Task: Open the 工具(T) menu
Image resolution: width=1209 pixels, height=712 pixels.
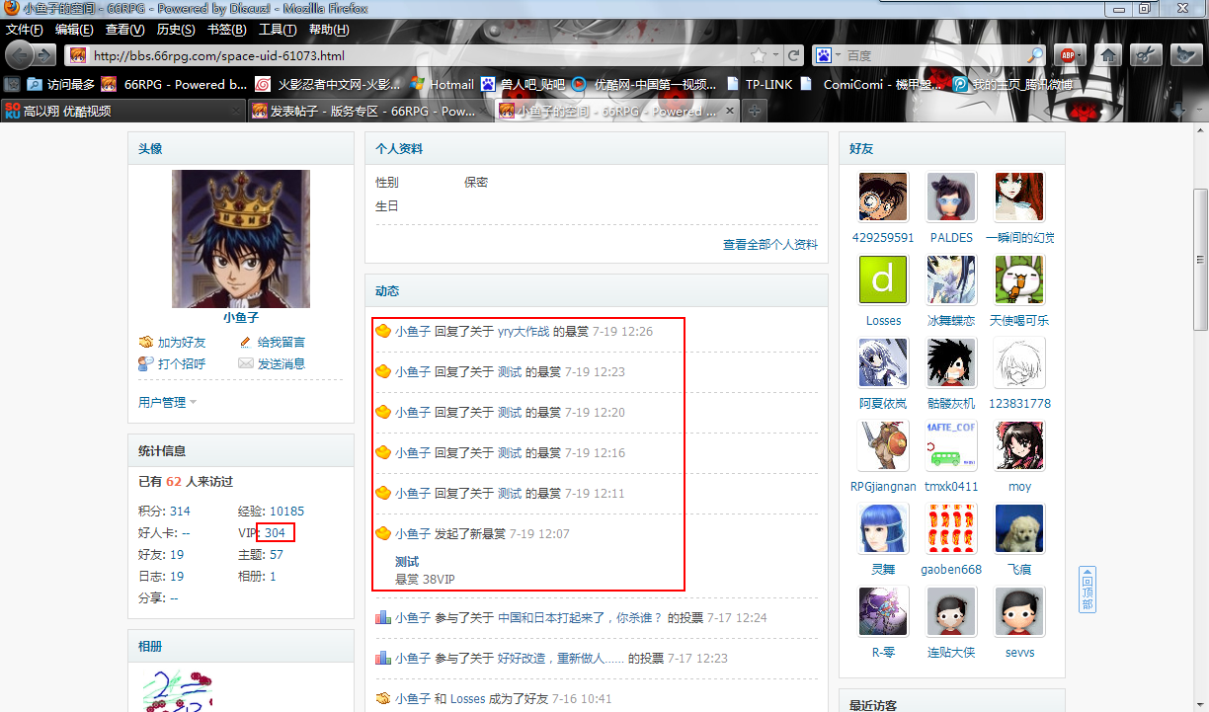Action: click(278, 30)
